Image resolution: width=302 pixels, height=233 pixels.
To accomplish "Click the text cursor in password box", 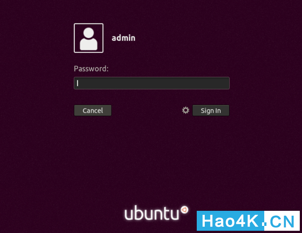I will click(x=77, y=83).
